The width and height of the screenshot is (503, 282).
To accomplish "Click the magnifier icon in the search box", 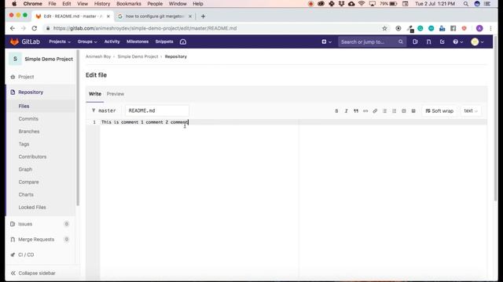I will 401,42.
